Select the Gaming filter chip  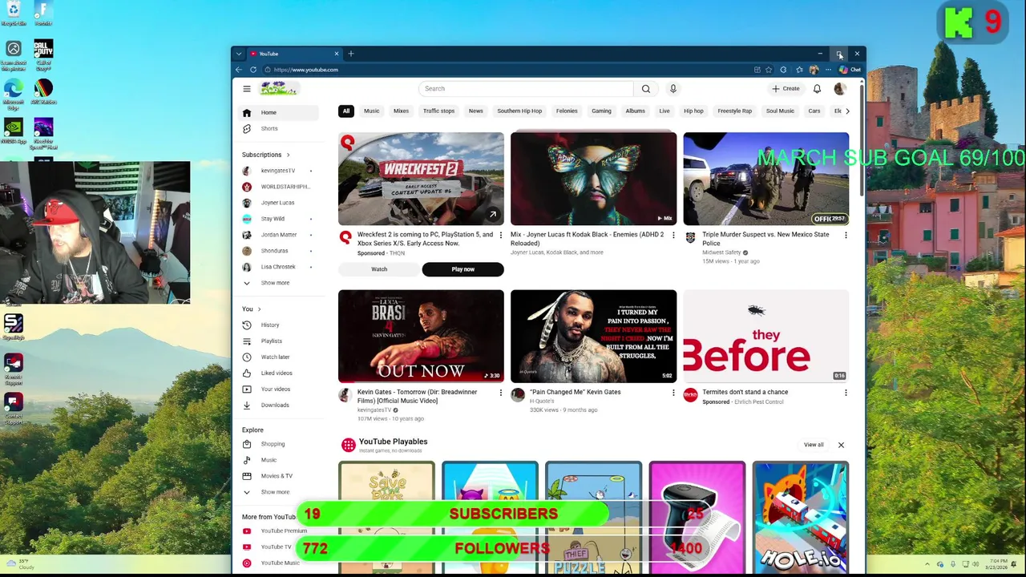pos(601,111)
